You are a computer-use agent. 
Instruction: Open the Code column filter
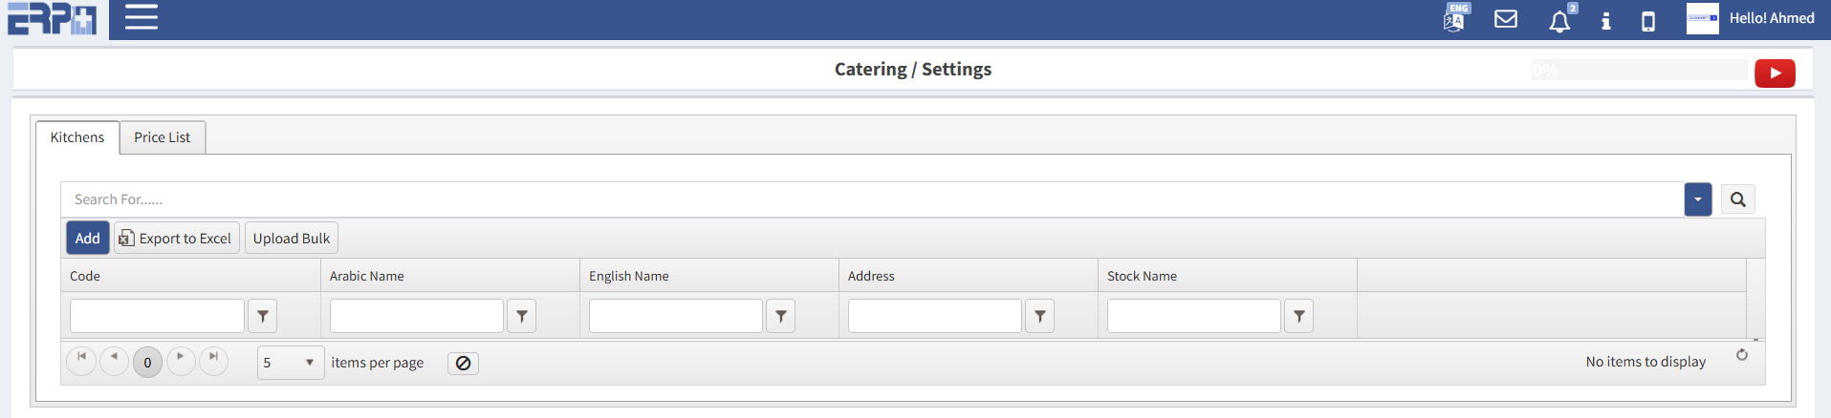pyautogui.click(x=262, y=316)
